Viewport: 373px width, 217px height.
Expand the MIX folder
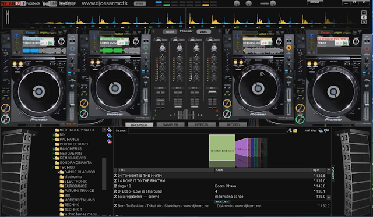[54, 135]
